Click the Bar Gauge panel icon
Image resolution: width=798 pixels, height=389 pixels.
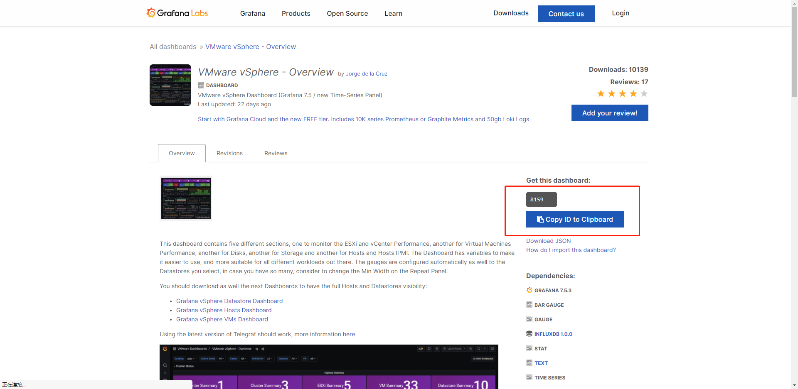point(529,305)
